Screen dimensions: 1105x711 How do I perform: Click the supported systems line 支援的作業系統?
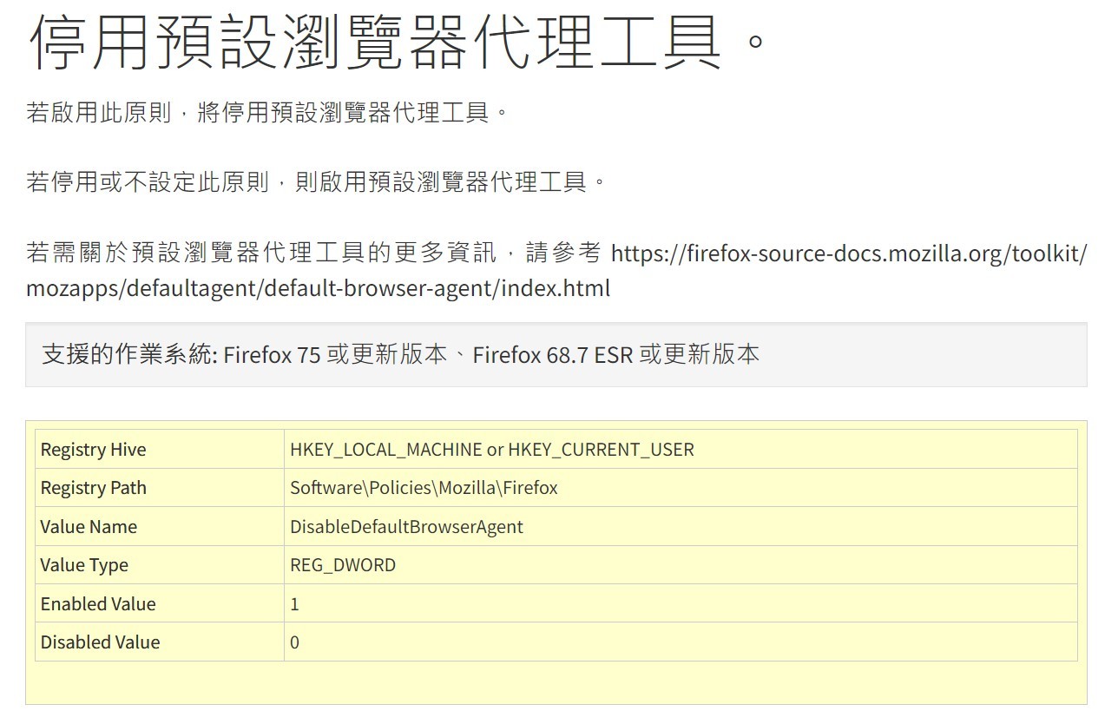400,354
